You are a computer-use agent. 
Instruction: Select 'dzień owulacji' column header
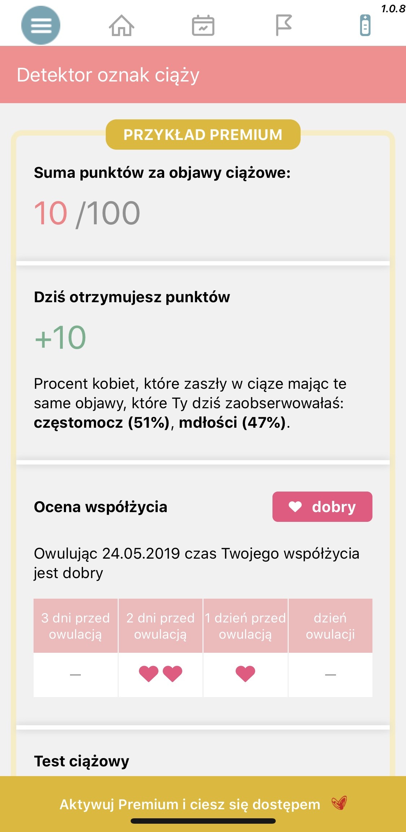(x=330, y=626)
